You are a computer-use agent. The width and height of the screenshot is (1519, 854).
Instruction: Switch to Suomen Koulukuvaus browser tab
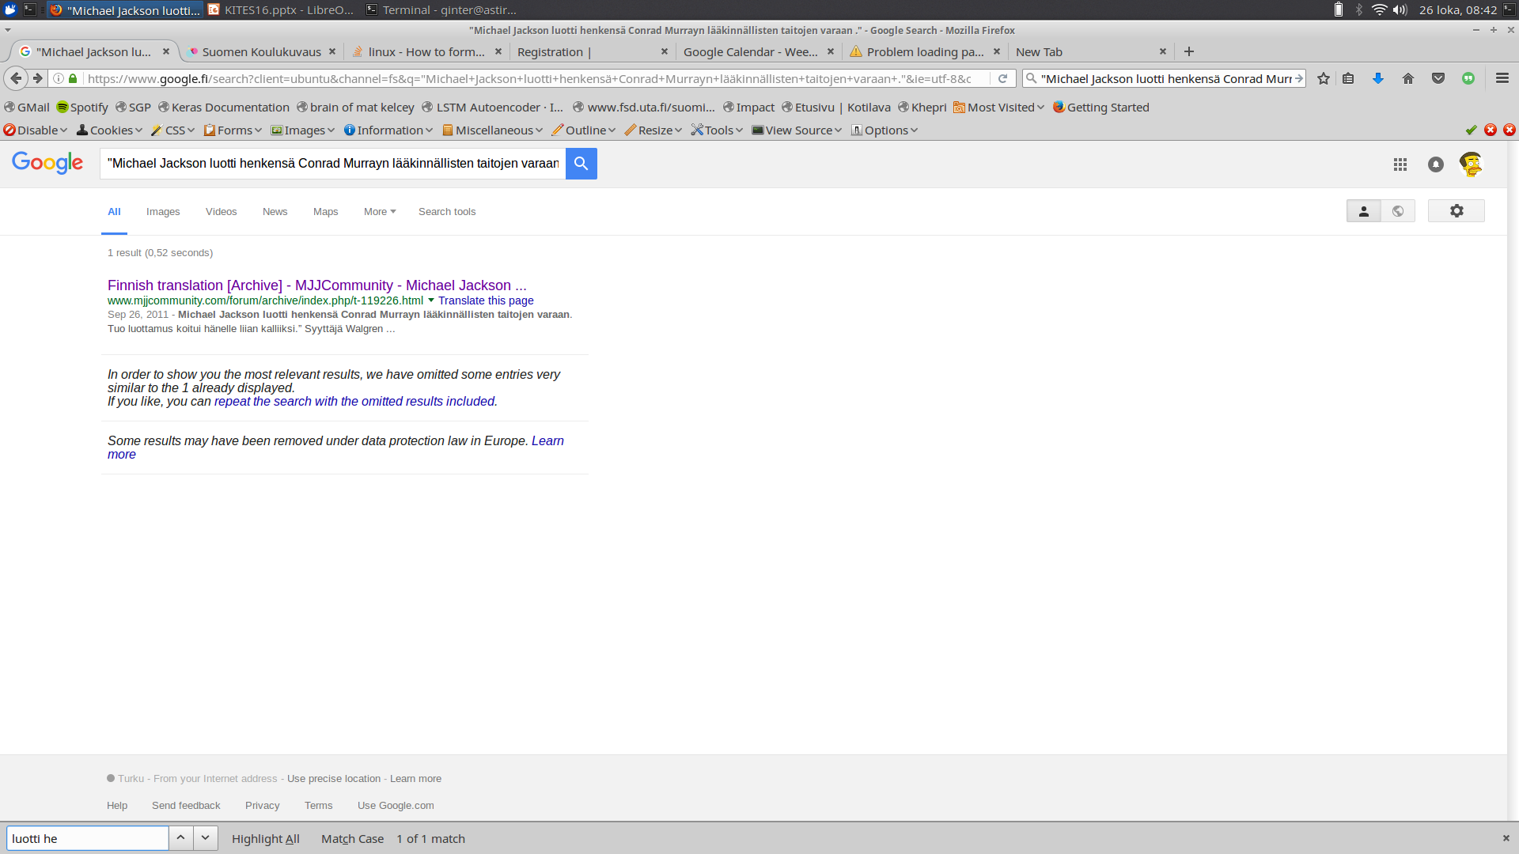(x=261, y=51)
